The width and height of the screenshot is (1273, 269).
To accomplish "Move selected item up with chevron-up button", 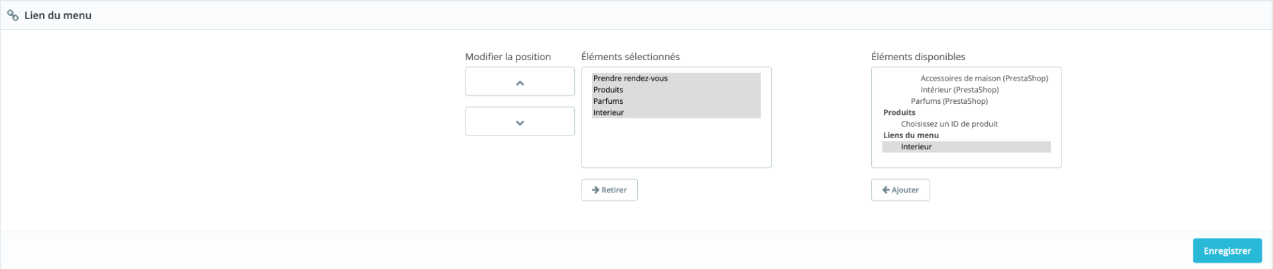I will (x=520, y=82).
